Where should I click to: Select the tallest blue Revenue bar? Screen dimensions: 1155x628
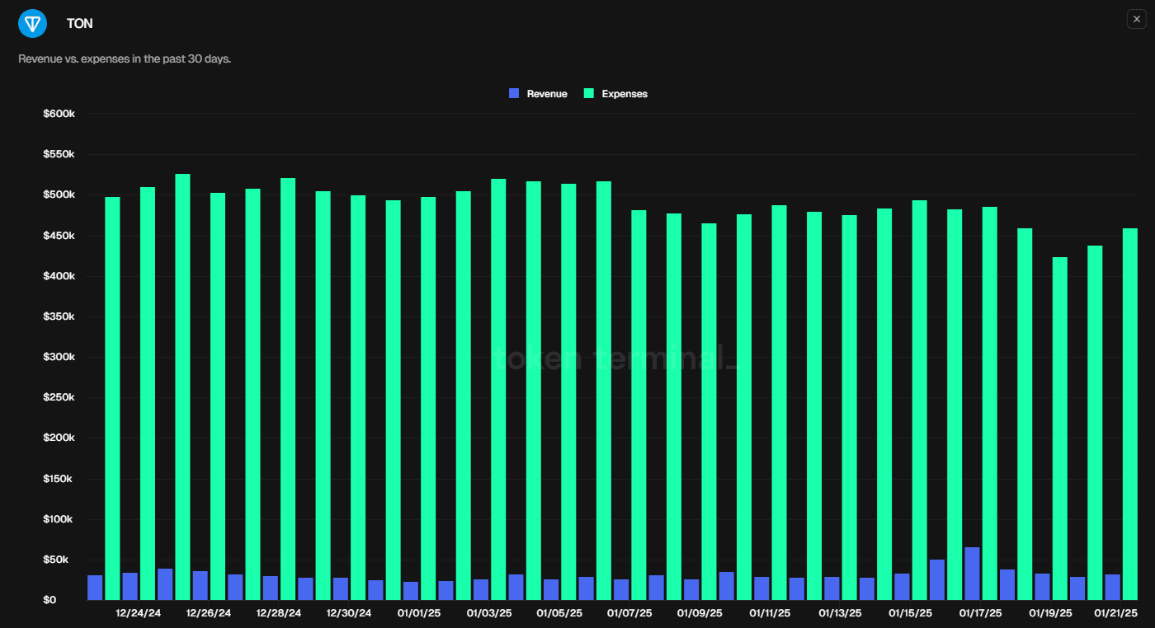click(x=972, y=574)
